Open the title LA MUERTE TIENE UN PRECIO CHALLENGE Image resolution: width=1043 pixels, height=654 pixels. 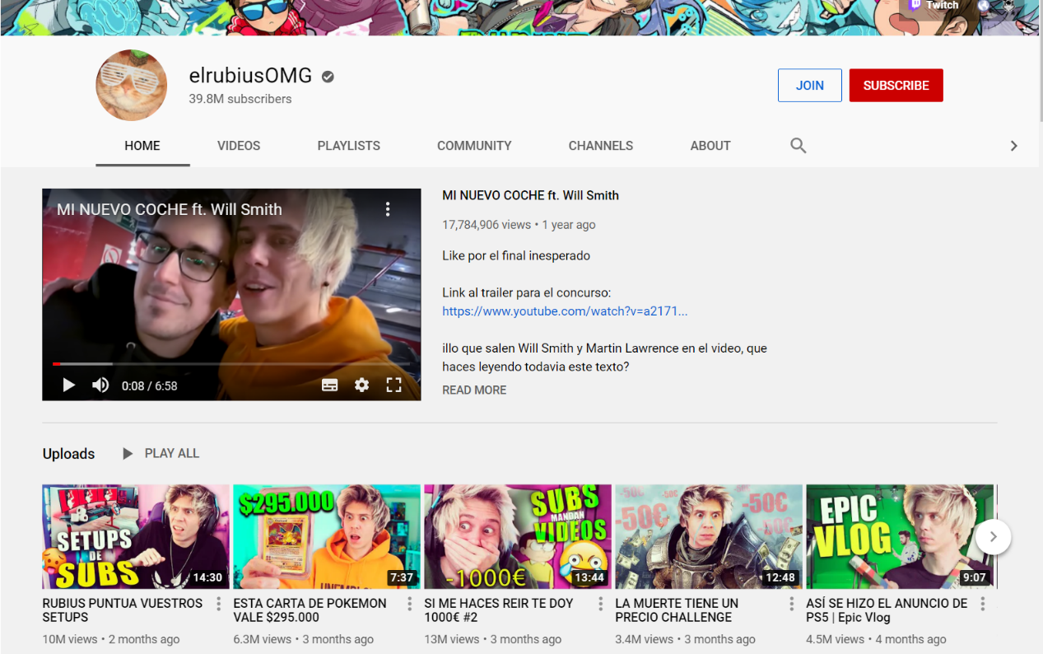click(x=677, y=610)
